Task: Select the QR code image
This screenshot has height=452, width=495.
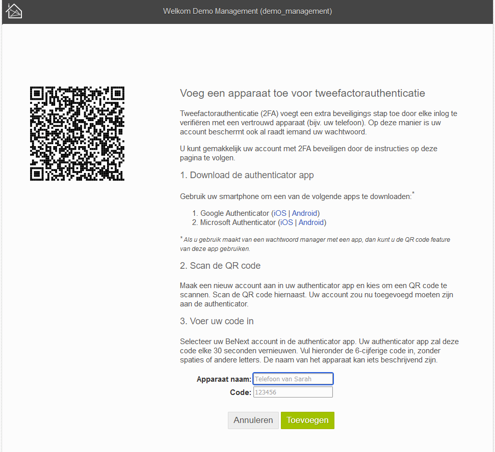Action: (x=76, y=133)
